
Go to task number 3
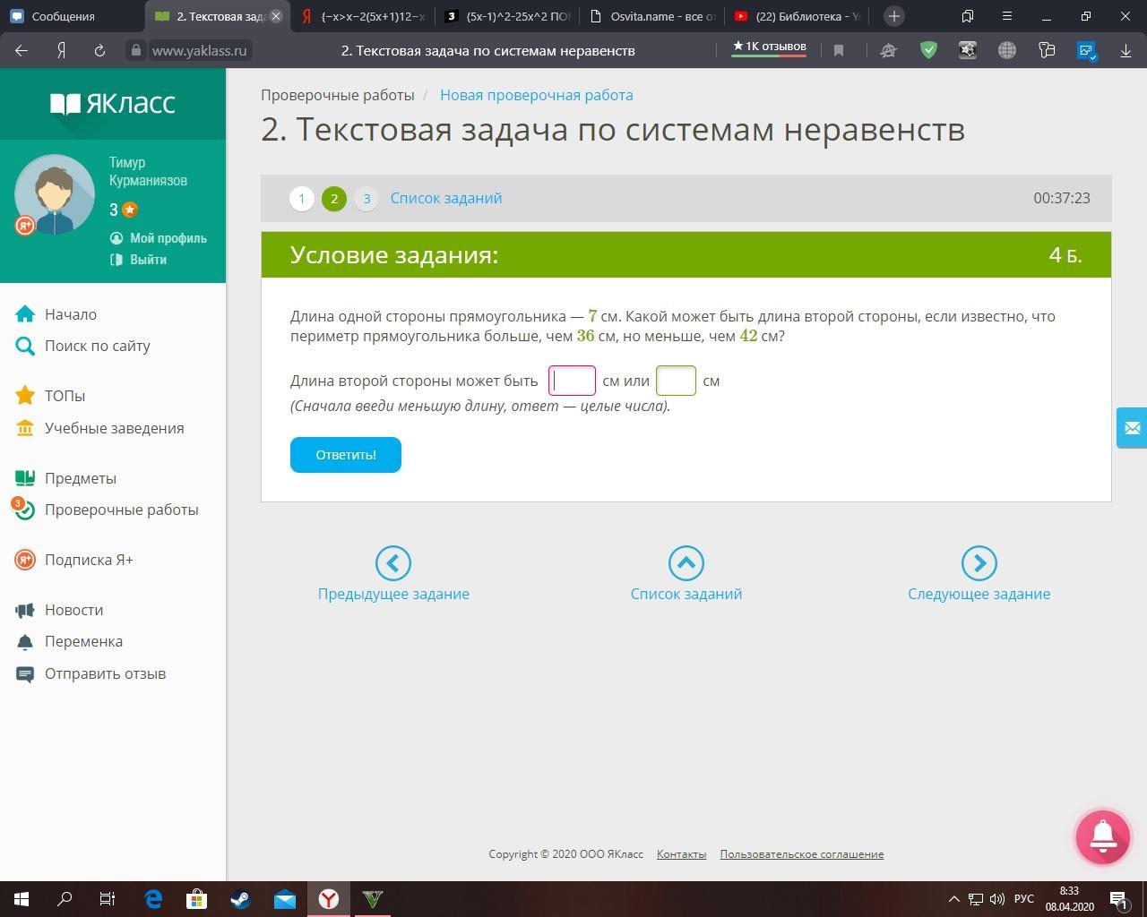[x=367, y=199]
